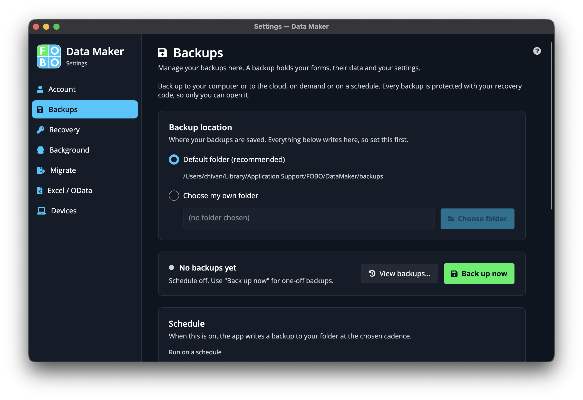This screenshot has height=400, width=583.
Task: Click the Schedule off hint text
Action: [x=251, y=281]
